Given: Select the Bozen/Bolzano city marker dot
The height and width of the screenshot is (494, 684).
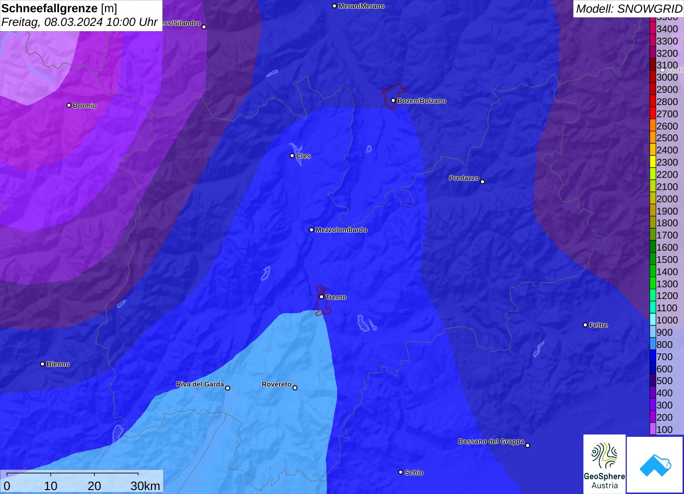Looking at the screenshot, I should coord(393,101).
